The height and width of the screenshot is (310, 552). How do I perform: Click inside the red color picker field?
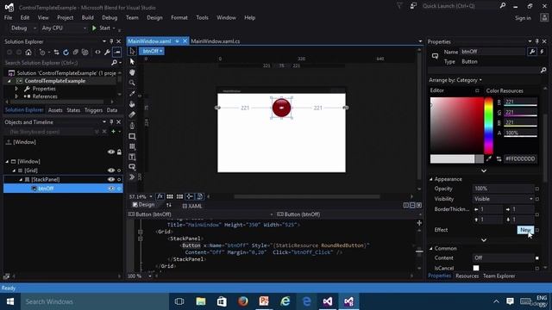(456, 126)
